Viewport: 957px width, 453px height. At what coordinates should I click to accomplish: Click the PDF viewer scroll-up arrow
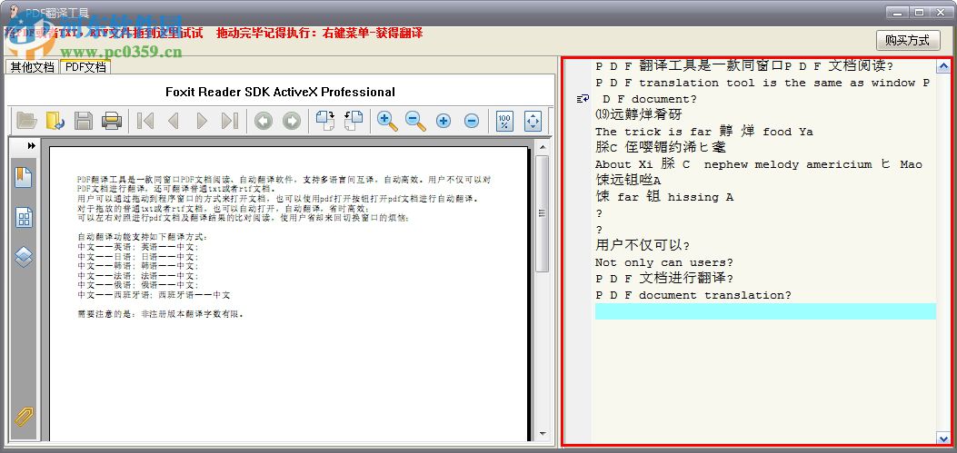click(x=542, y=147)
